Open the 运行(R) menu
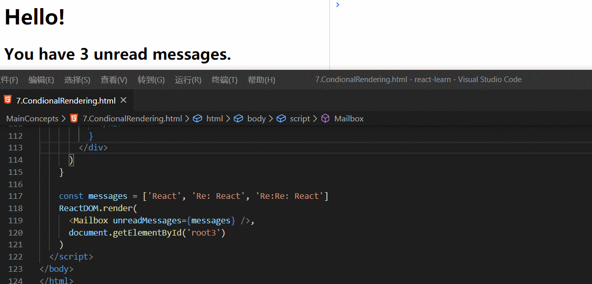Viewport: 592px width, 284px height. click(x=188, y=80)
